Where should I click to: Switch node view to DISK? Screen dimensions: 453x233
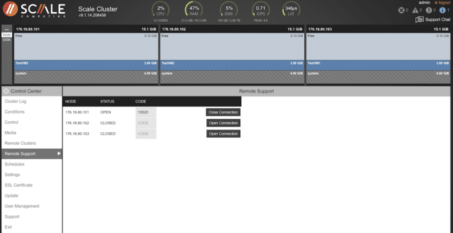coord(6,40)
